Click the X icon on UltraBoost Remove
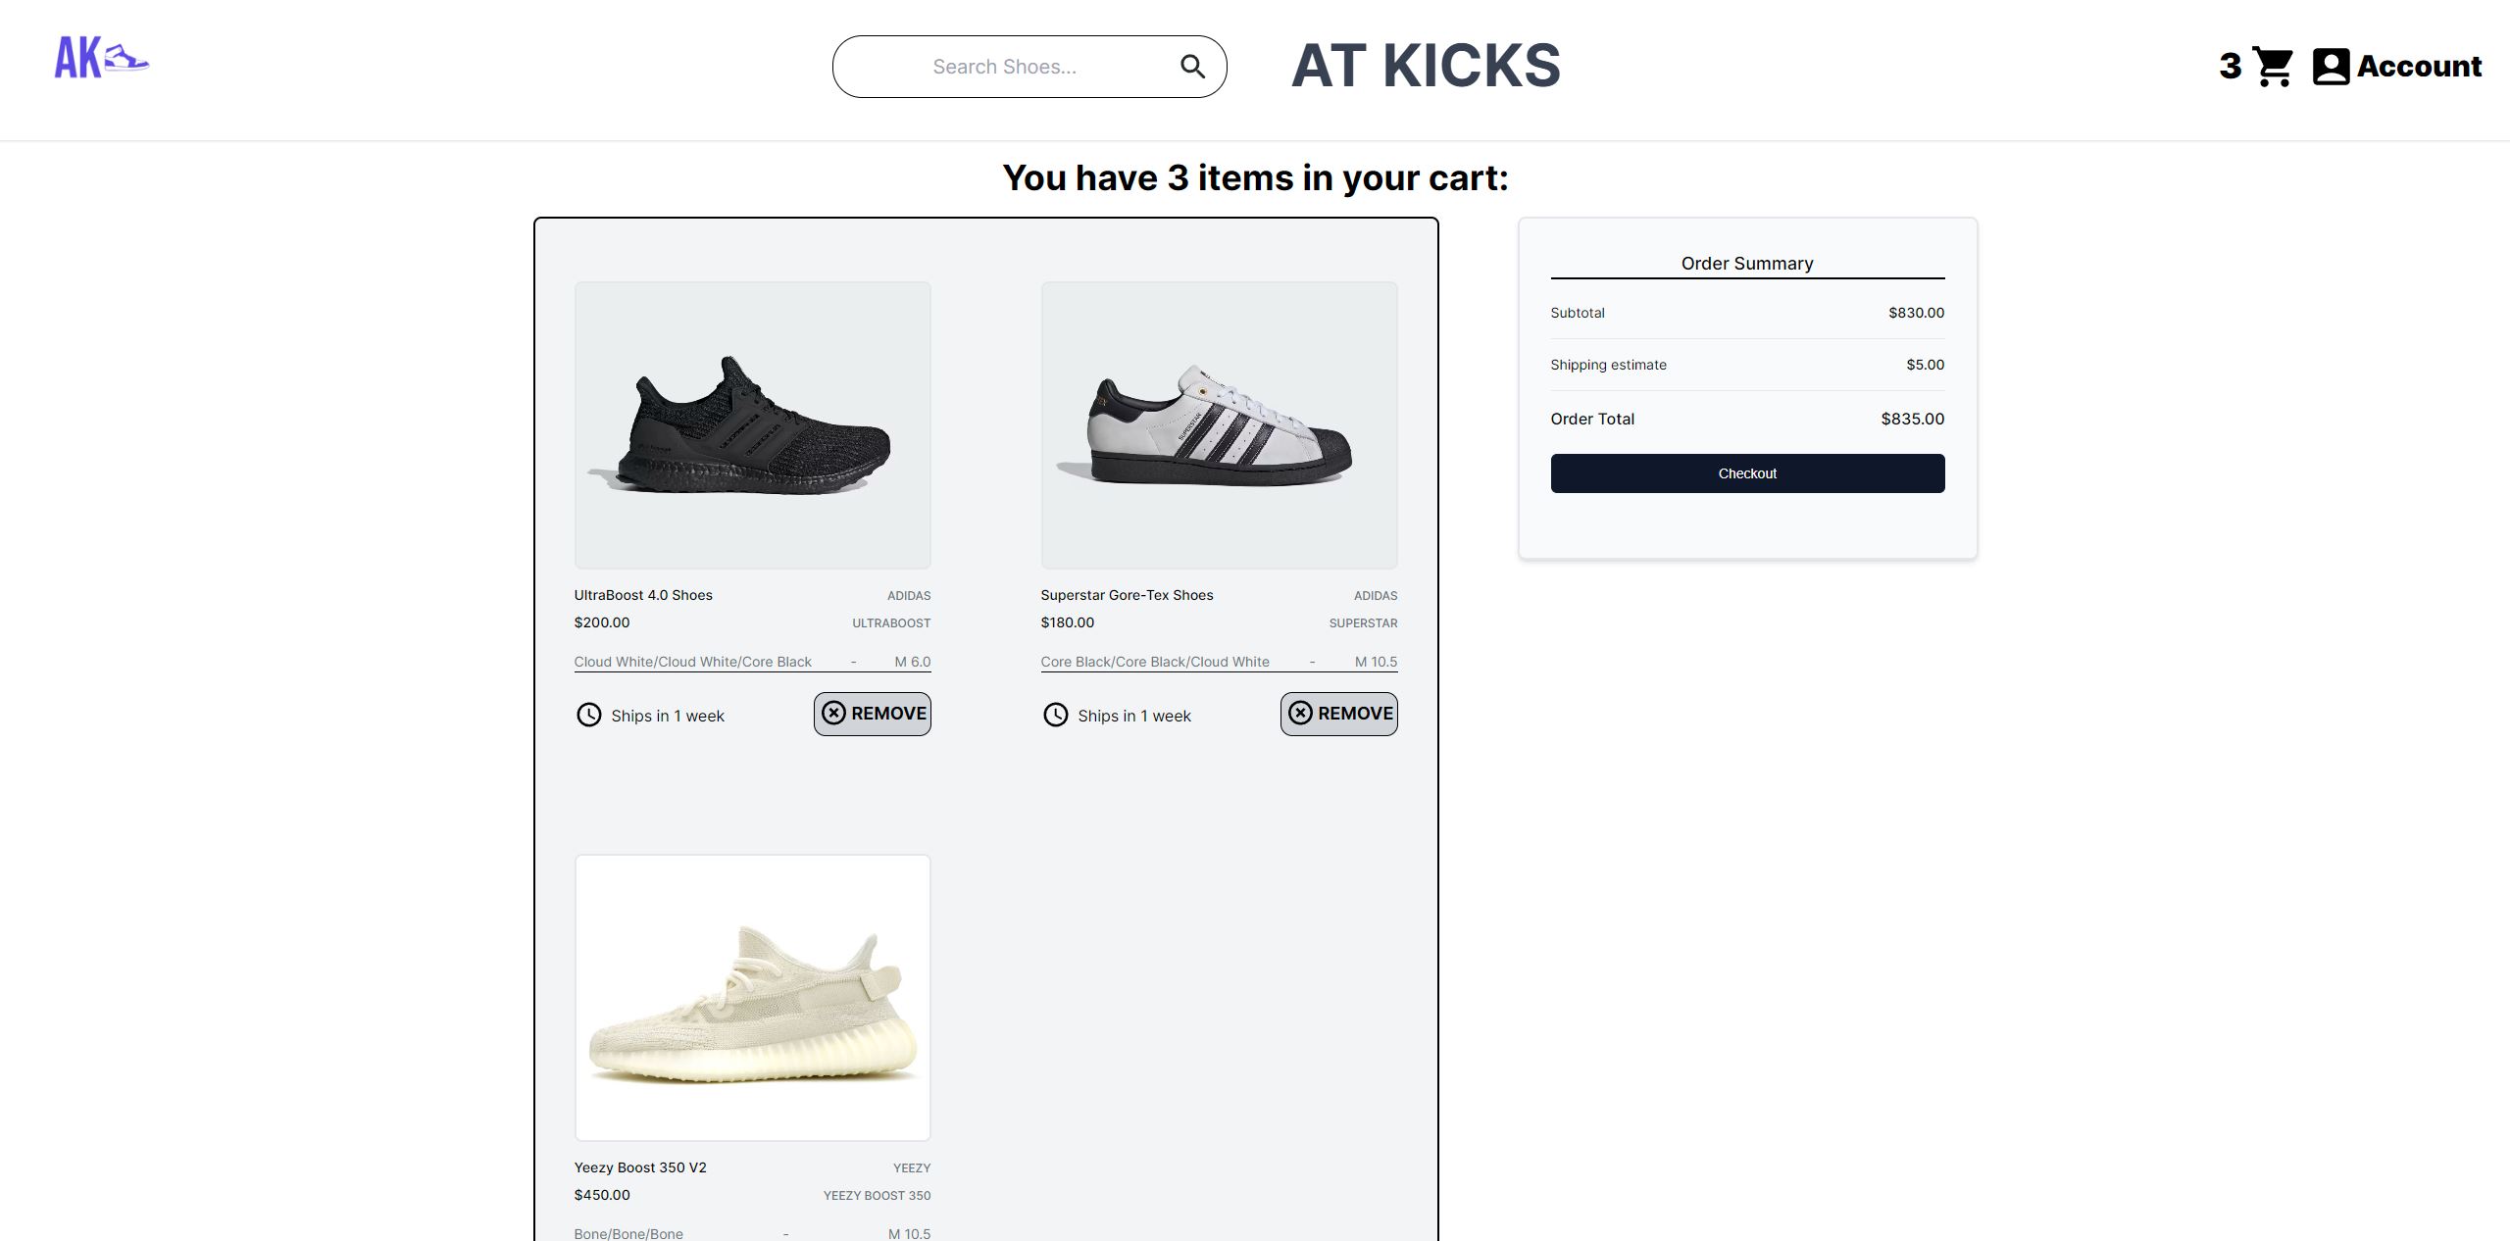The image size is (2510, 1241). (x=833, y=713)
